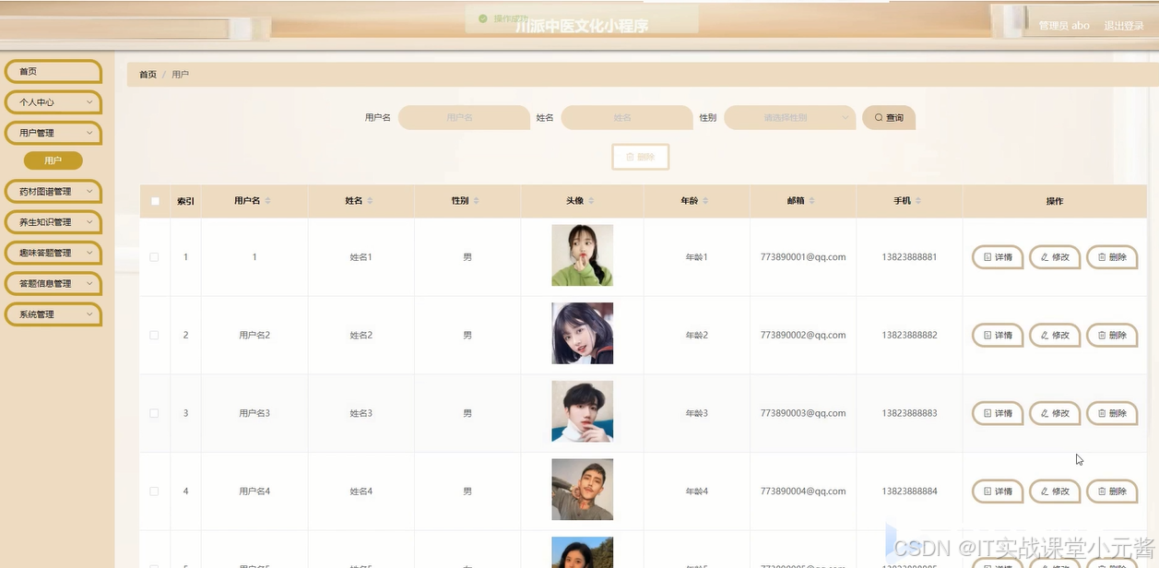
Task: Open 详情 for row 用户名3
Action: [998, 413]
